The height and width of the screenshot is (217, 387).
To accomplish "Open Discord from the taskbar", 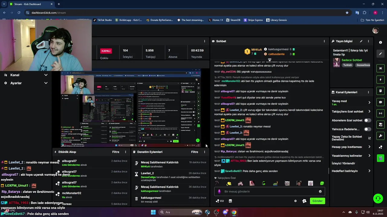I will click(x=225, y=212).
